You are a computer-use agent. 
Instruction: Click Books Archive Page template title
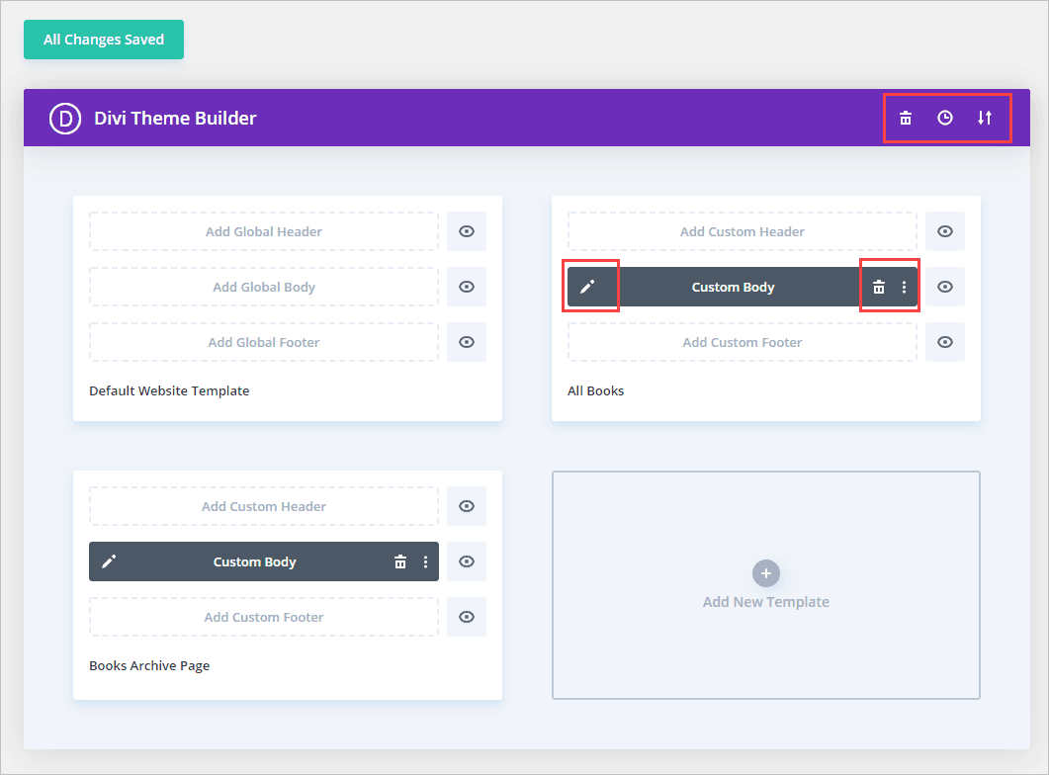[x=149, y=666]
